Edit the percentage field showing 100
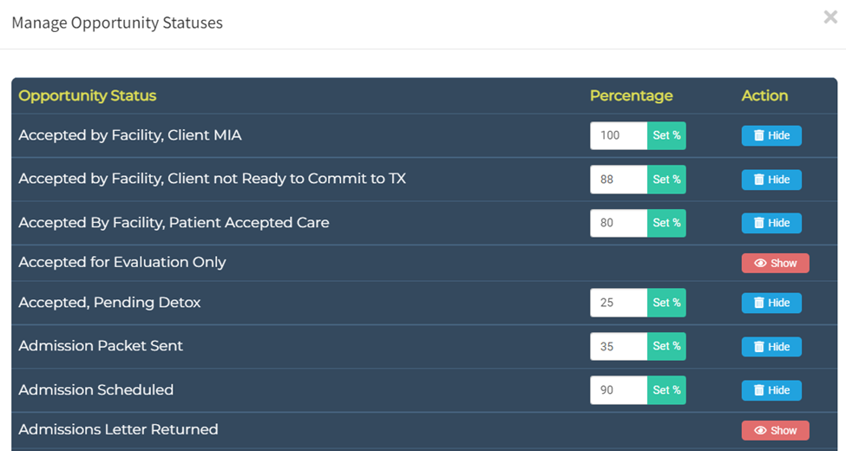 tap(619, 135)
